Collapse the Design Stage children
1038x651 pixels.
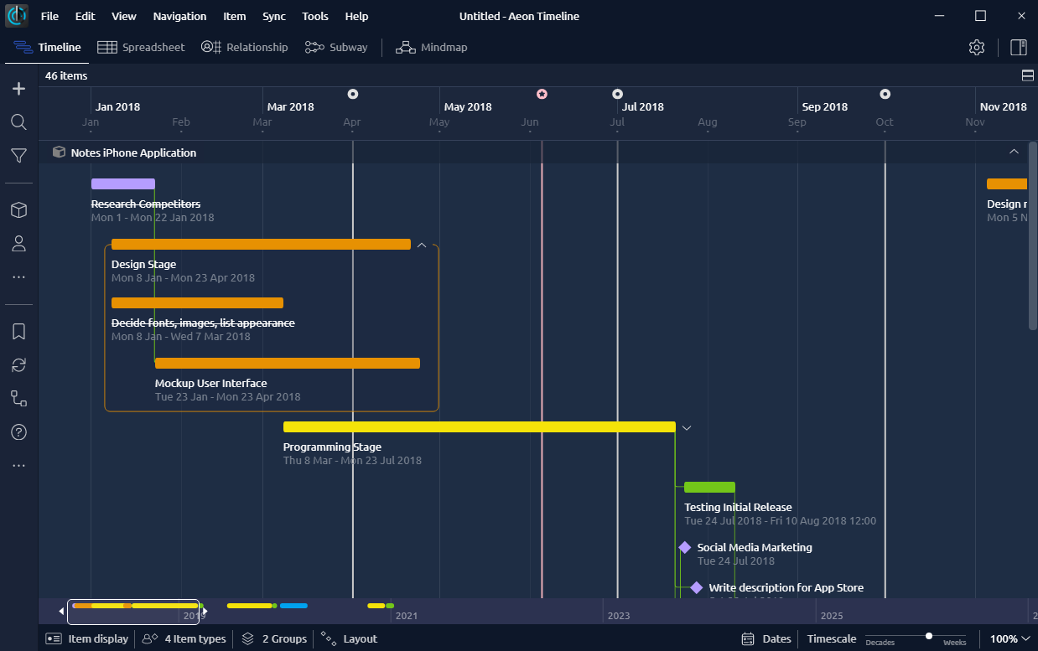pos(422,245)
